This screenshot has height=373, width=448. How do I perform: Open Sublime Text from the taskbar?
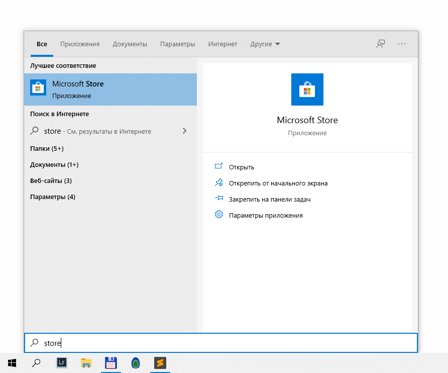pos(160,363)
